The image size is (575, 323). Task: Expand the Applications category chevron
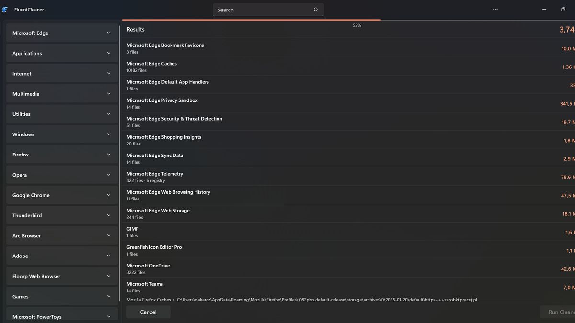click(x=109, y=54)
